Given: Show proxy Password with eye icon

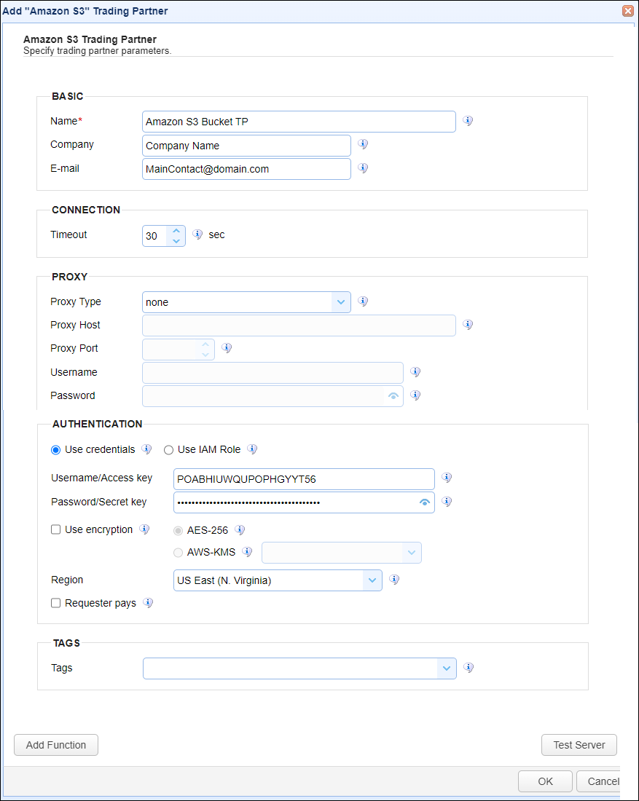Looking at the screenshot, I should [x=393, y=396].
